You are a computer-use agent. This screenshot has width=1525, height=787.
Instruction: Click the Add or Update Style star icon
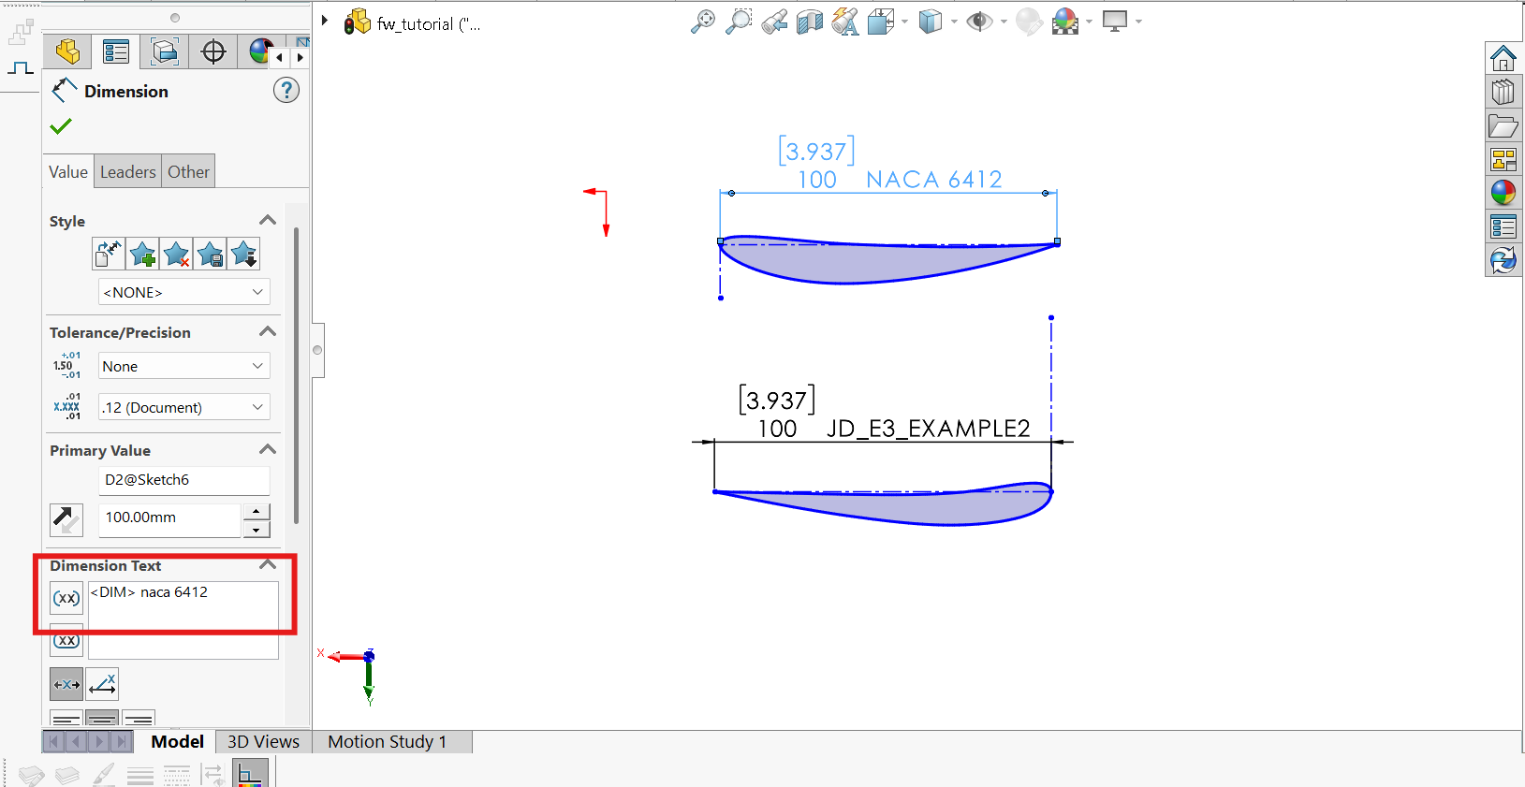pos(143,254)
